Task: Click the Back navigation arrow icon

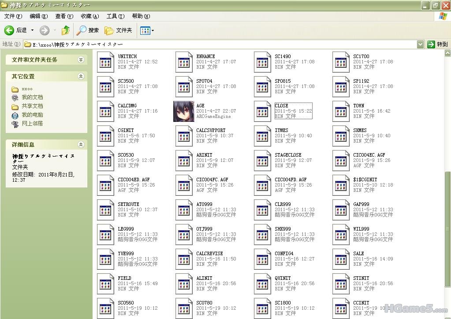Action: (9, 30)
